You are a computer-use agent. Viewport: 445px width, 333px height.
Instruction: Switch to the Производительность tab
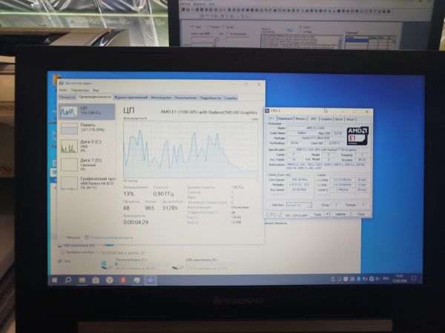coord(95,97)
